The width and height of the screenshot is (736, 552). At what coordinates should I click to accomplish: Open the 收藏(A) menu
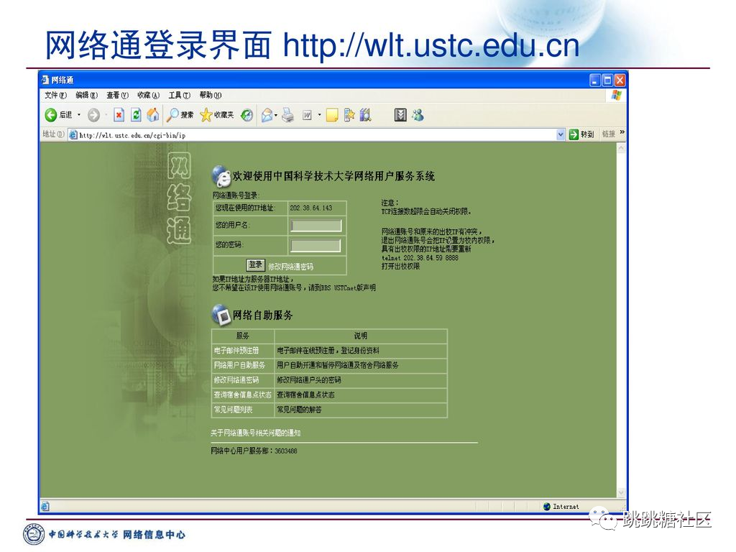[x=148, y=96]
